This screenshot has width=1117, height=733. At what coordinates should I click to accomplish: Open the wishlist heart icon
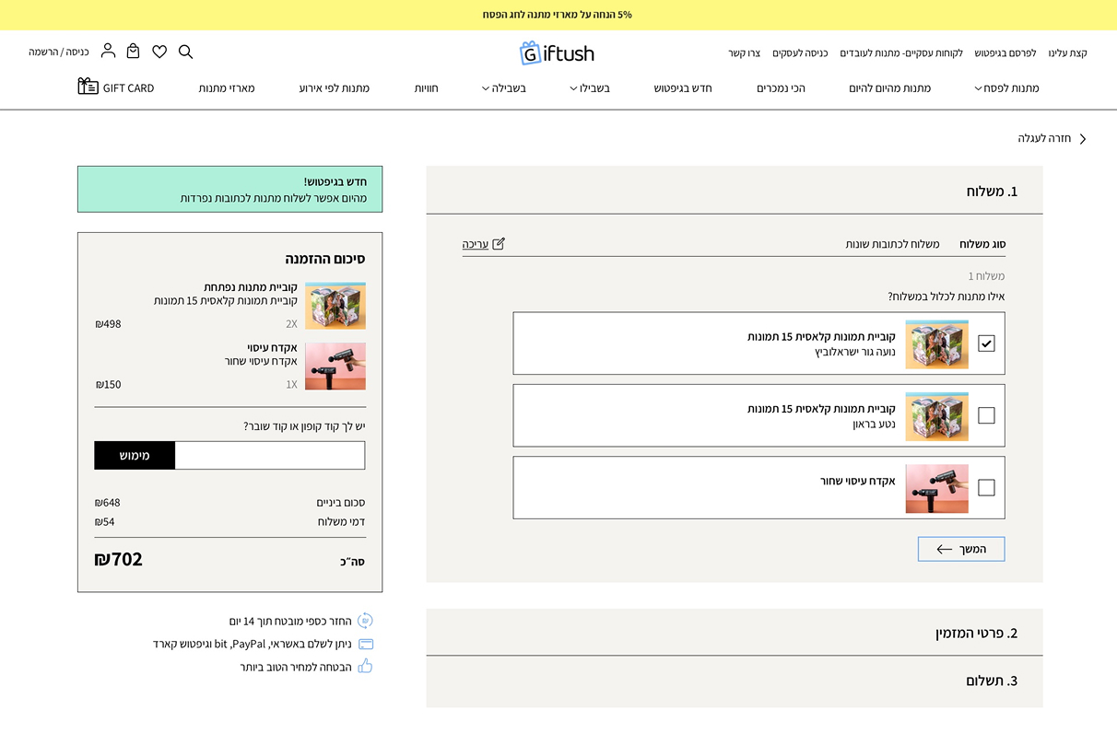pyautogui.click(x=159, y=52)
